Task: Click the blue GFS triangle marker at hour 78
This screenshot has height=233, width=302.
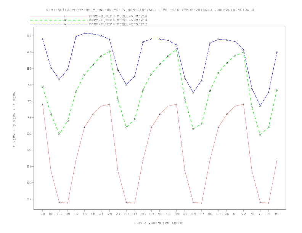Action: point(260,105)
